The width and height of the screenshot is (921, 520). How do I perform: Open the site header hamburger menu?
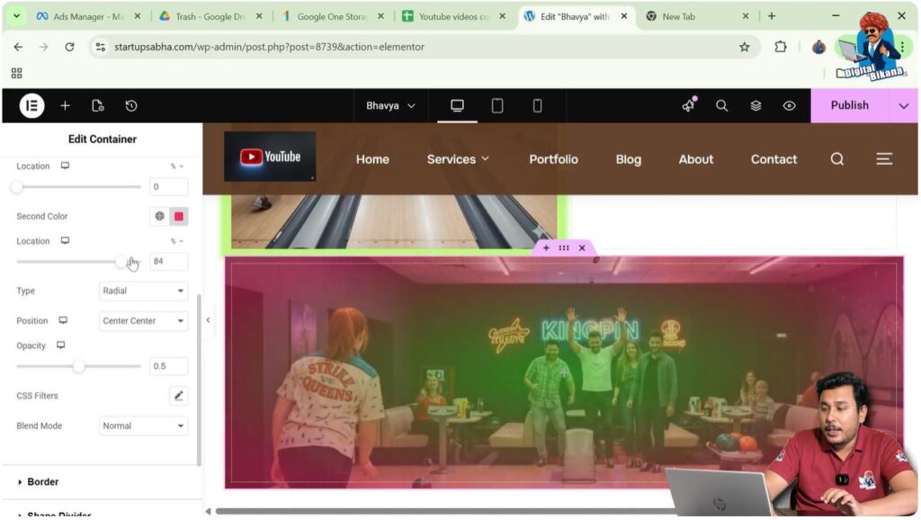pyautogui.click(x=884, y=159)
